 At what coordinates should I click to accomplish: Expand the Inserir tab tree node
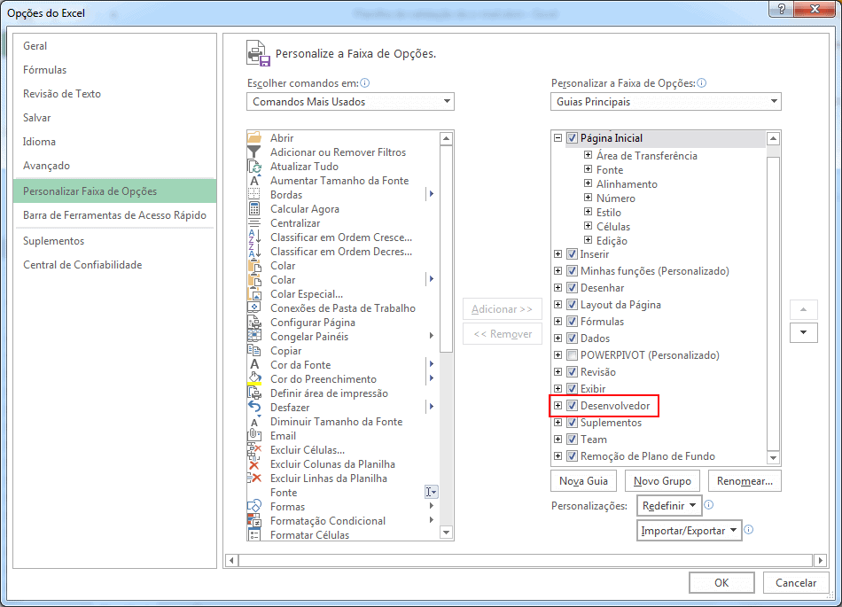coord(557,254)
